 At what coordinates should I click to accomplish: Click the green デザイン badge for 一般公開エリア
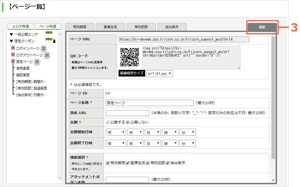[x=49, y=32]
